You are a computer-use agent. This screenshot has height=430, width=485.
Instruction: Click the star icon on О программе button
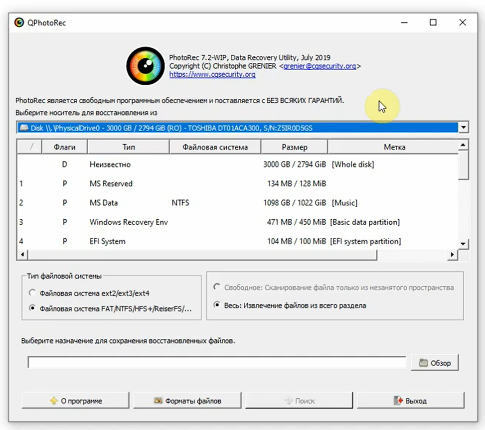click(53, 401)
